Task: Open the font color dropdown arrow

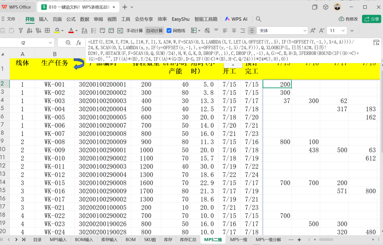Action: [x=76, y=31]
